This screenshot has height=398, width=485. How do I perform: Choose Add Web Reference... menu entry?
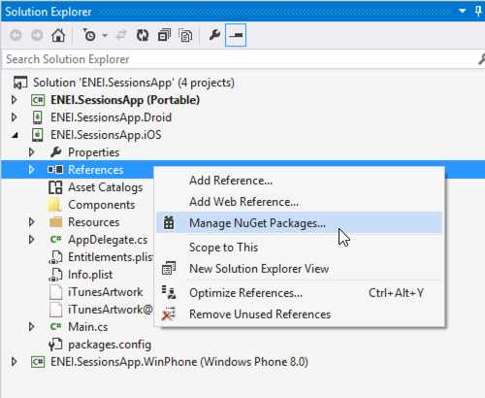(299, 202)
